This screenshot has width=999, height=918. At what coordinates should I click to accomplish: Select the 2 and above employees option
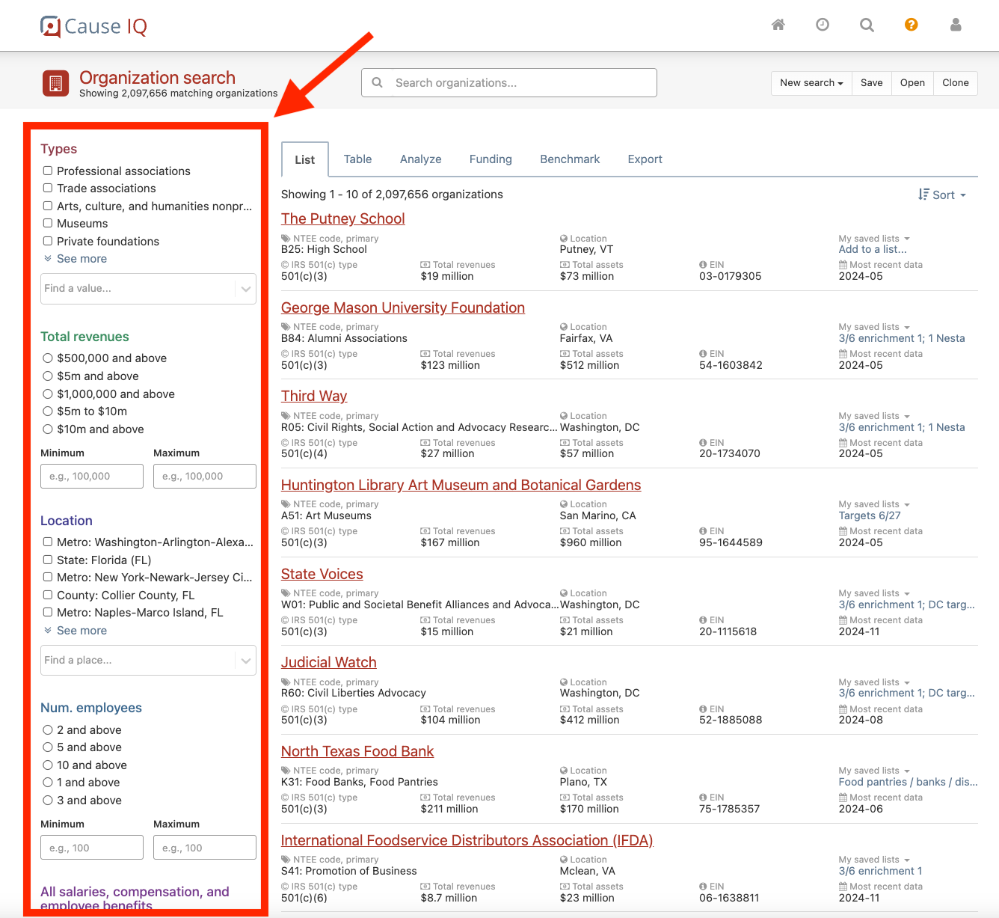pyautogui.click(x=48, y=729)
